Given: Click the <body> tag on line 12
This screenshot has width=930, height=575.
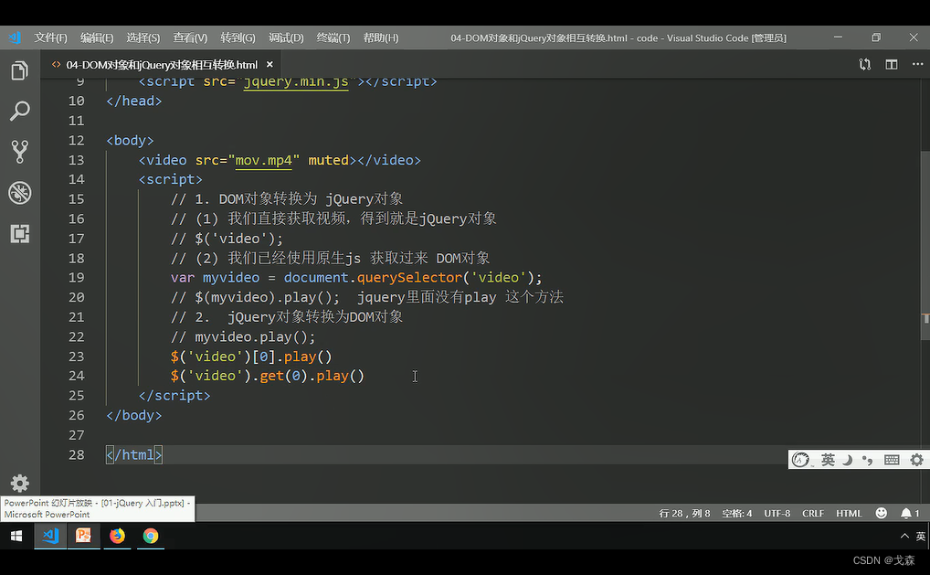Looking at the screenshot, I should point(130,141).
